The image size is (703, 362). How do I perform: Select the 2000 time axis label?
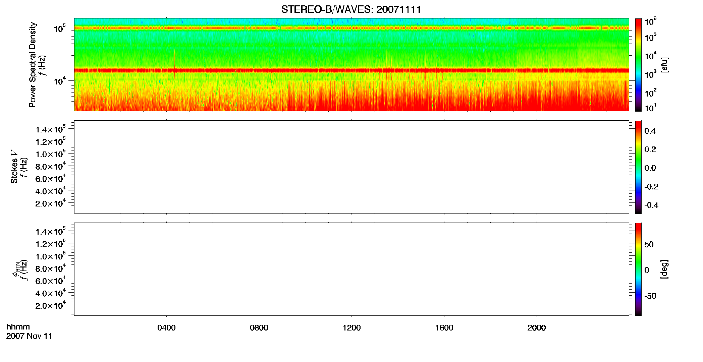coord(537,328)
